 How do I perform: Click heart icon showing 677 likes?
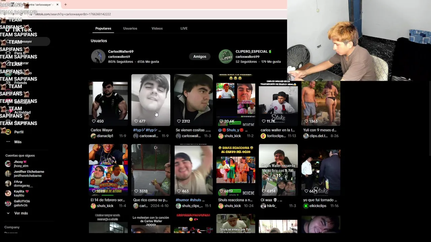click(x=136, y=121)
